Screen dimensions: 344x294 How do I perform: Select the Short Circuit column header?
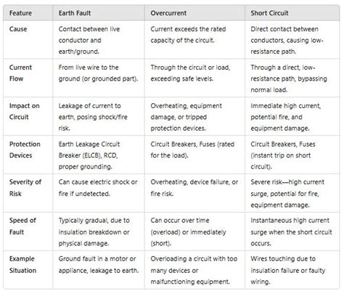[269, 13]
